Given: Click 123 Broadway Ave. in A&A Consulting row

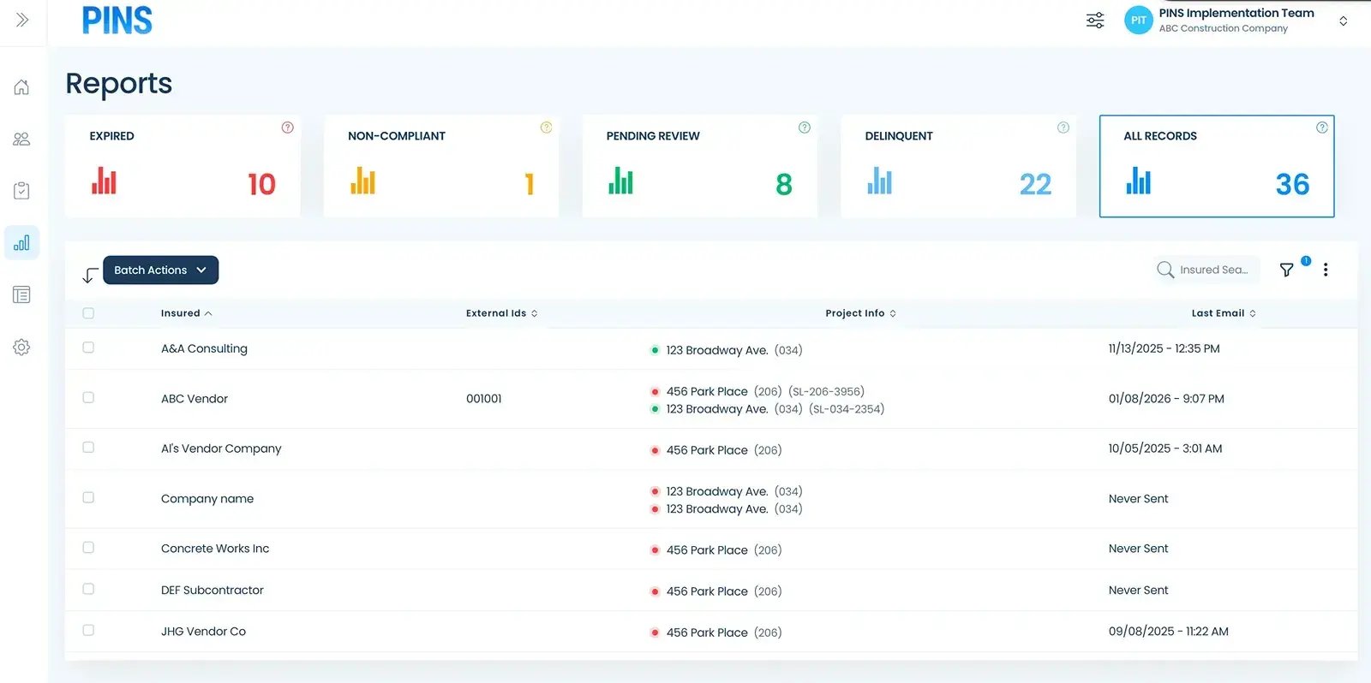Looking at the screenshot, I should 717,350.
